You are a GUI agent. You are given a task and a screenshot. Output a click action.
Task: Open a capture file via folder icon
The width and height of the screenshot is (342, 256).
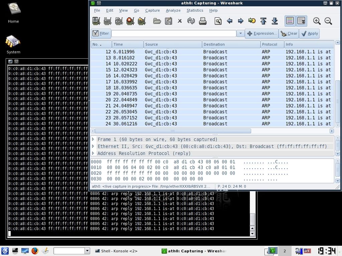pos(157,21)
